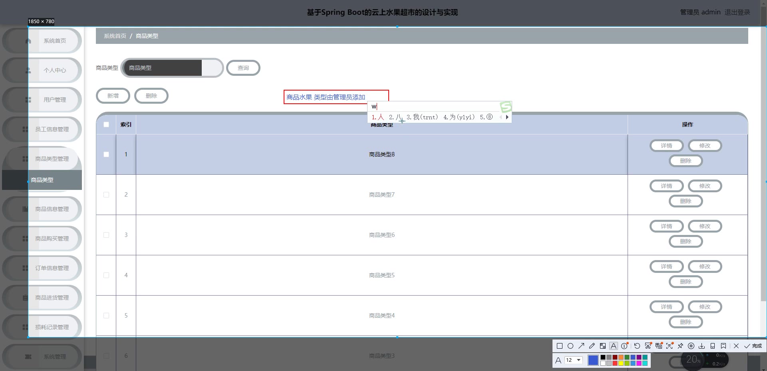Select the ellipse annotation tool
The image size is (767, 371).
pyautogui.click(x=570, y=346)
